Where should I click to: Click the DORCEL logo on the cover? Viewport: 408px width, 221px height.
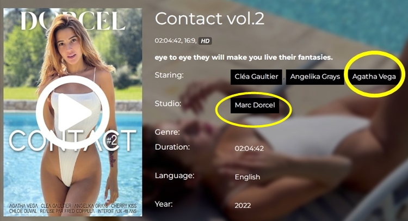coord(73,21)
